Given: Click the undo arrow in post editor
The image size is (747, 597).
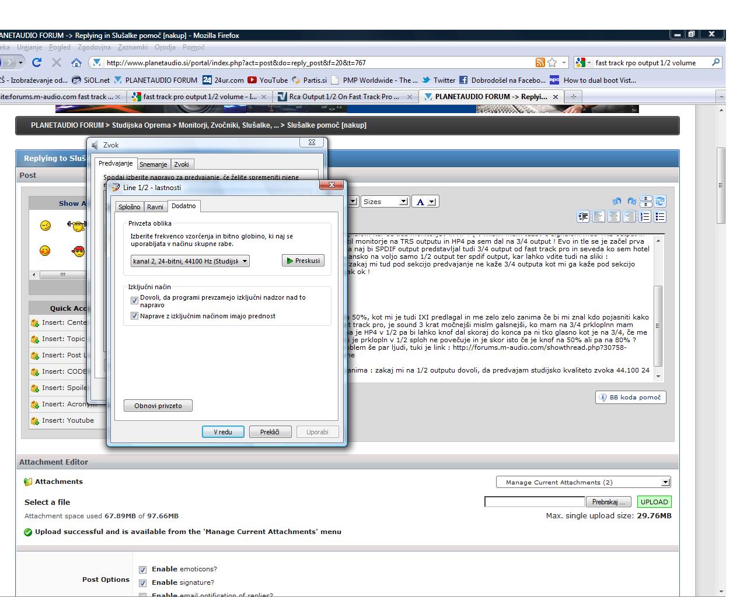Looking at the screenshot, I should click(617, 201).
